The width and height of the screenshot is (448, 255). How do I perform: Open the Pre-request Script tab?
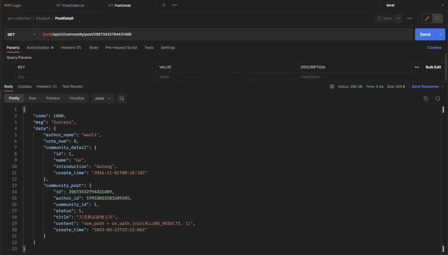121,48
